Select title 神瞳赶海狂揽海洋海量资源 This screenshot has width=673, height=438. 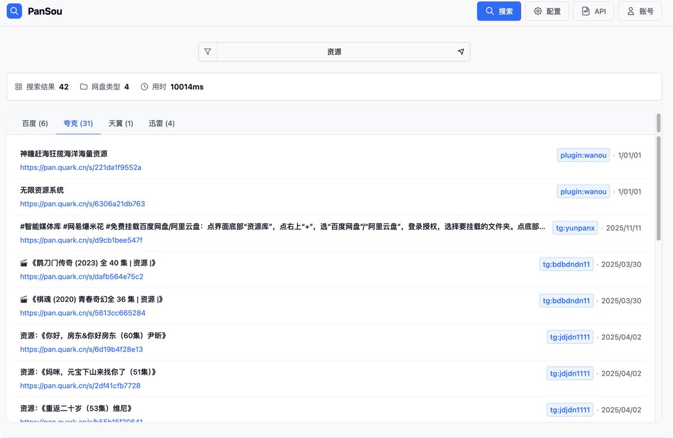[64, 154]
